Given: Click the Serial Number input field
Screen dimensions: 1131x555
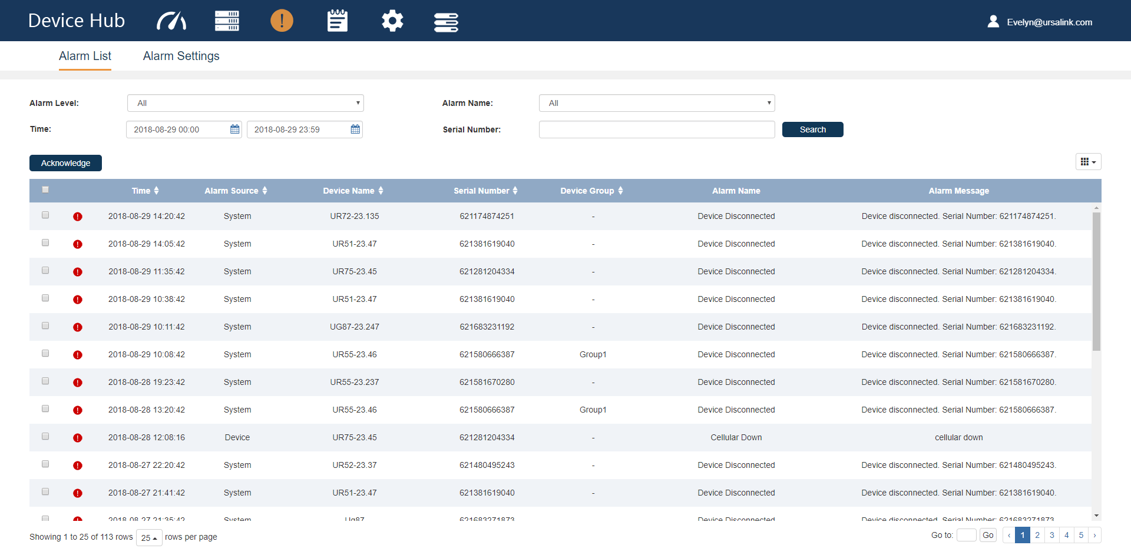Looking at the screenshot, I should point(656,129).
